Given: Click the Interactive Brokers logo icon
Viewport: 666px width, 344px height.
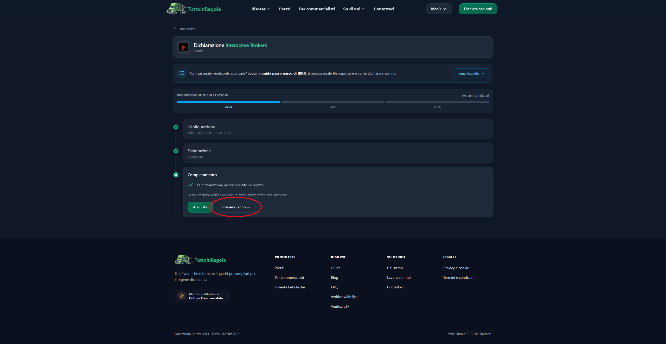Looking at the screenshot, I should click(183, 47).
